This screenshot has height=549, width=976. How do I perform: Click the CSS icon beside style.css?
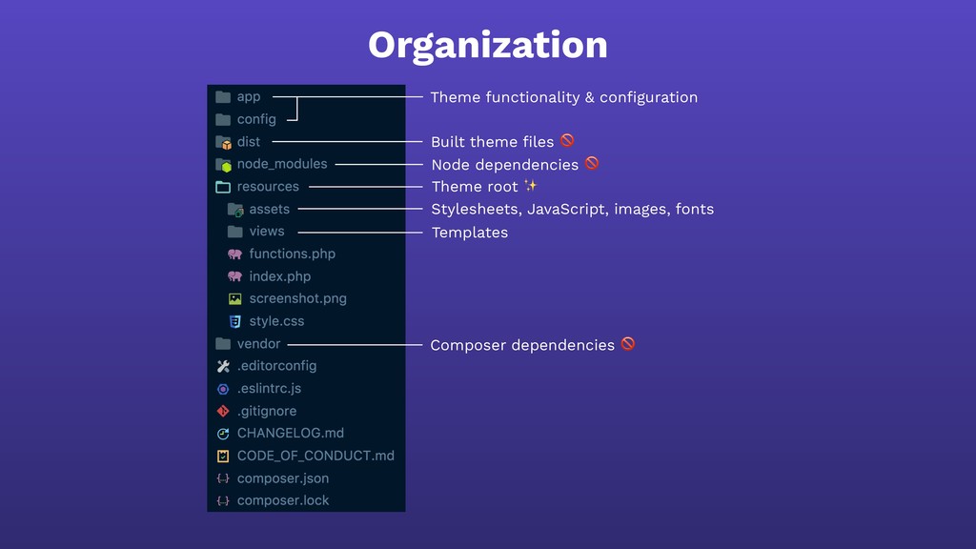coord(234,322)
